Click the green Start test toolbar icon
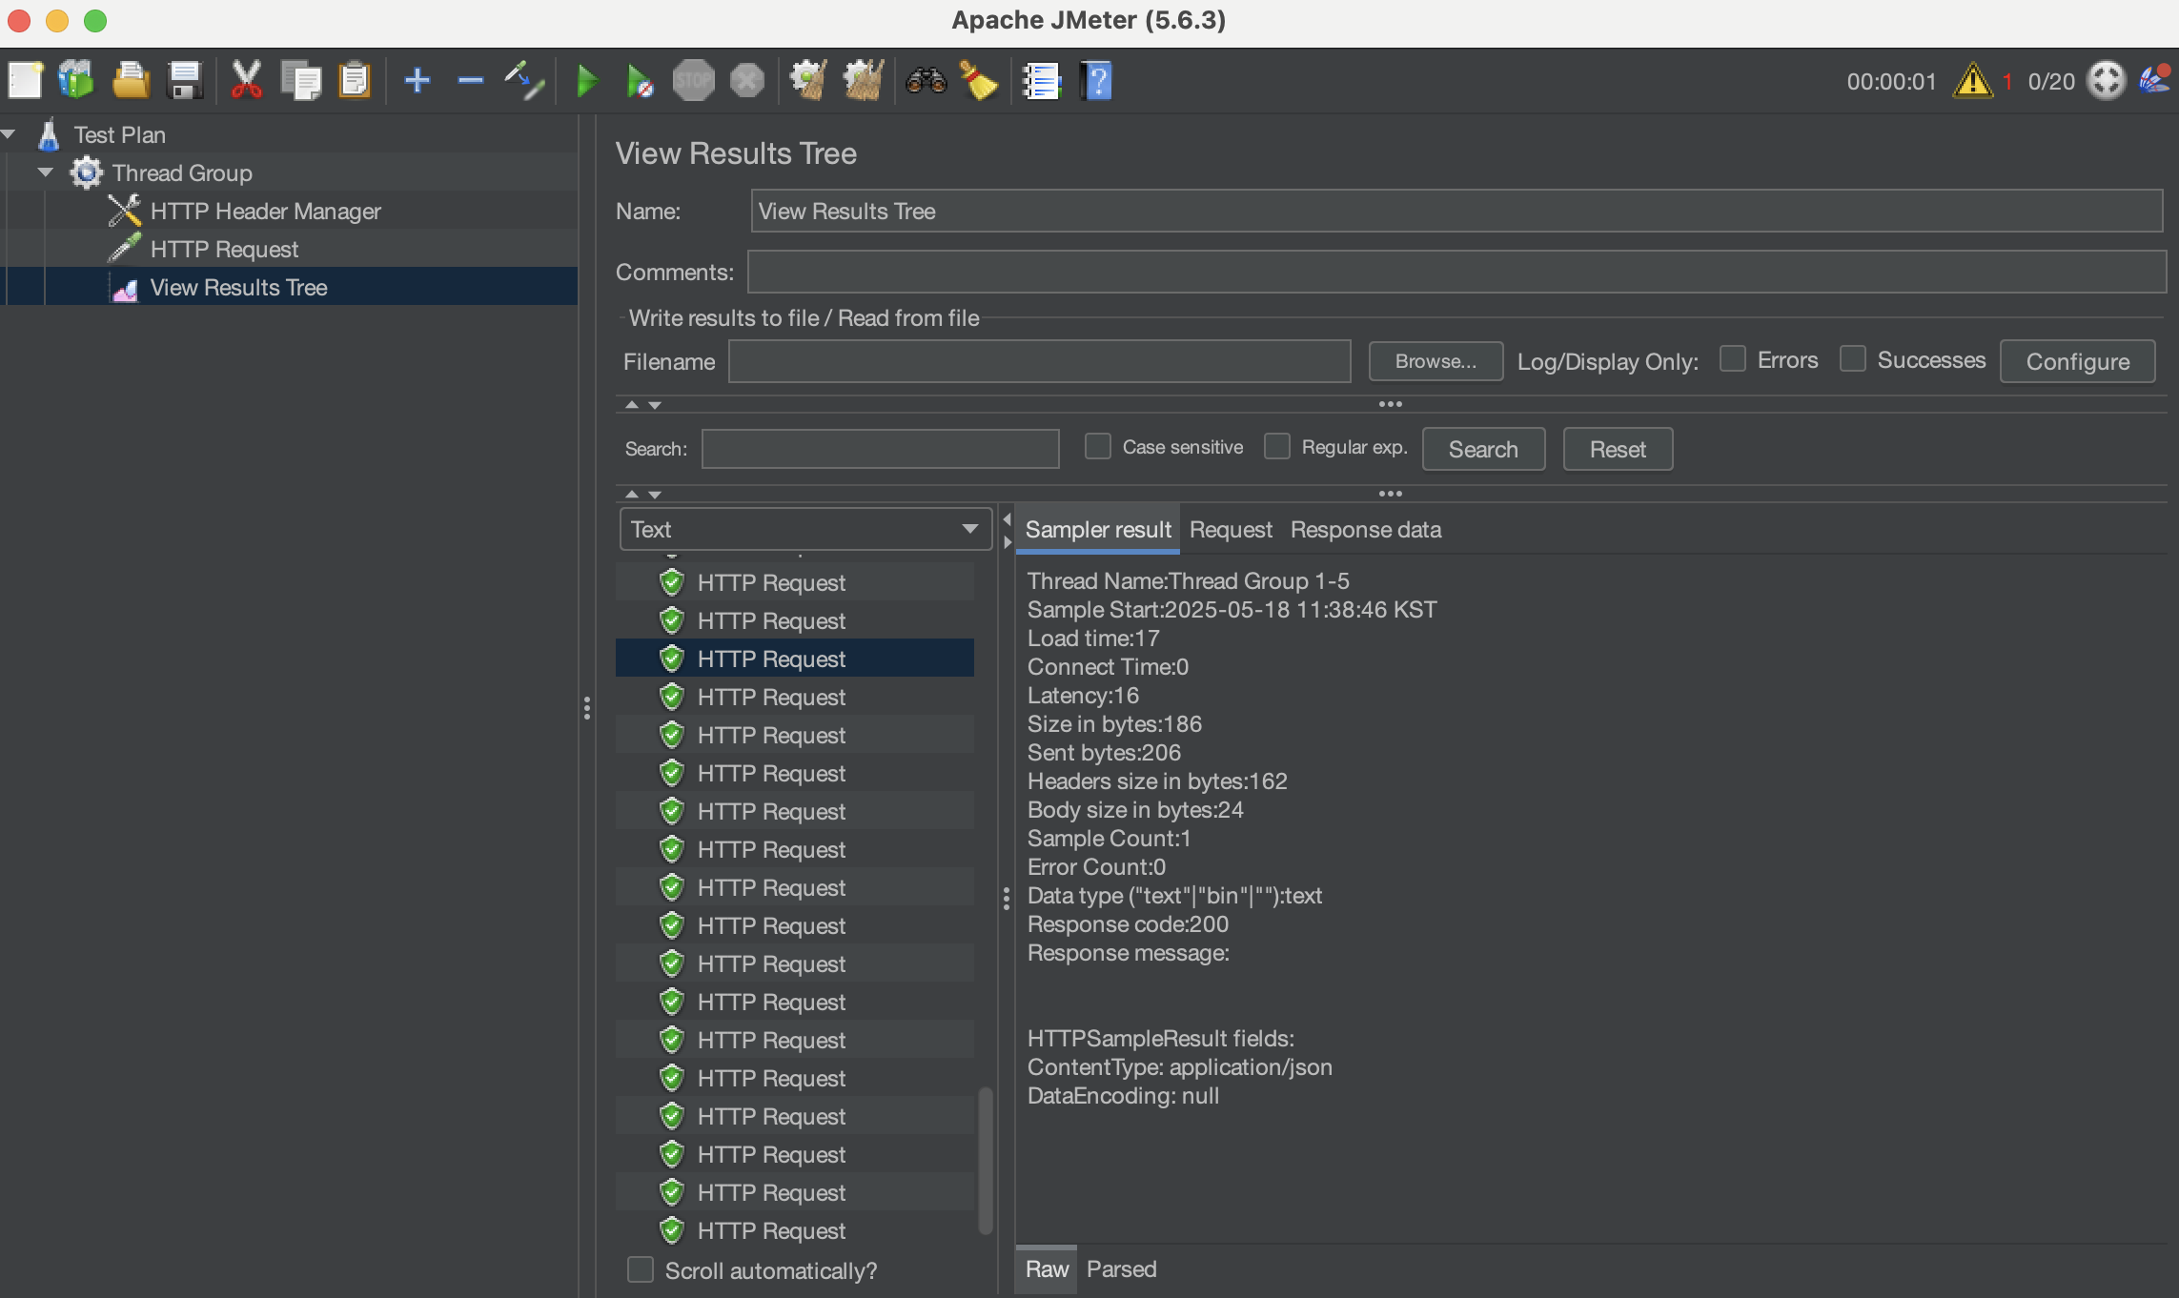 point(586,81)
